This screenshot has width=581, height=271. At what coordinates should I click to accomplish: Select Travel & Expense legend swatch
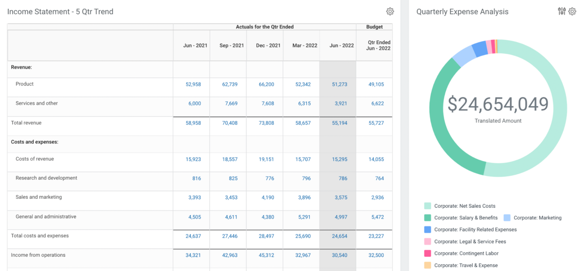pyautogui.click(x=428, y=265)
